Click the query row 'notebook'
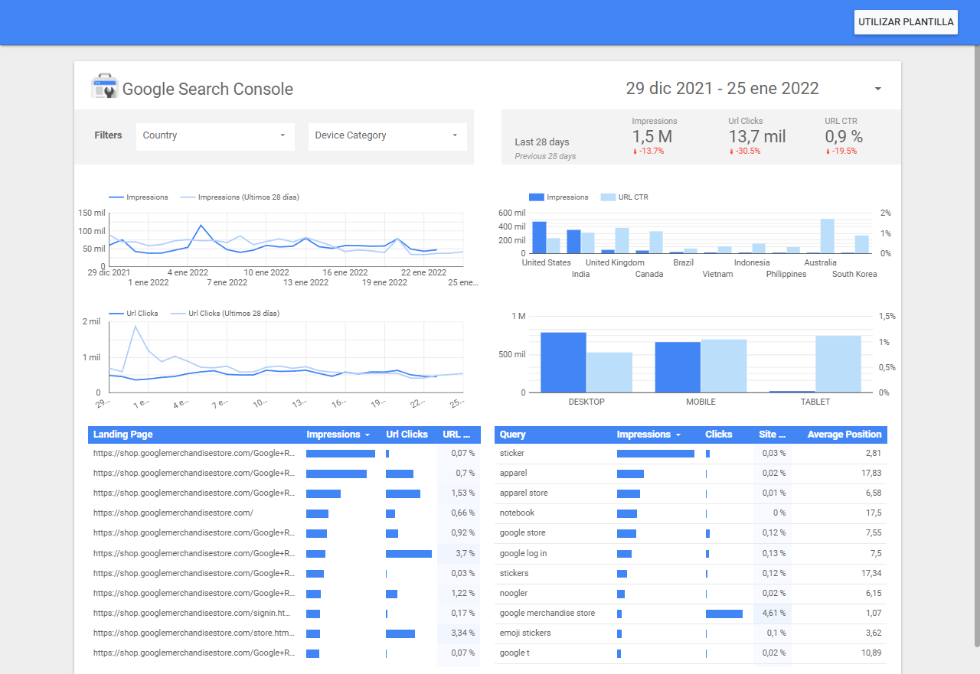Viewport: 980px width, 674px height. 691,513
